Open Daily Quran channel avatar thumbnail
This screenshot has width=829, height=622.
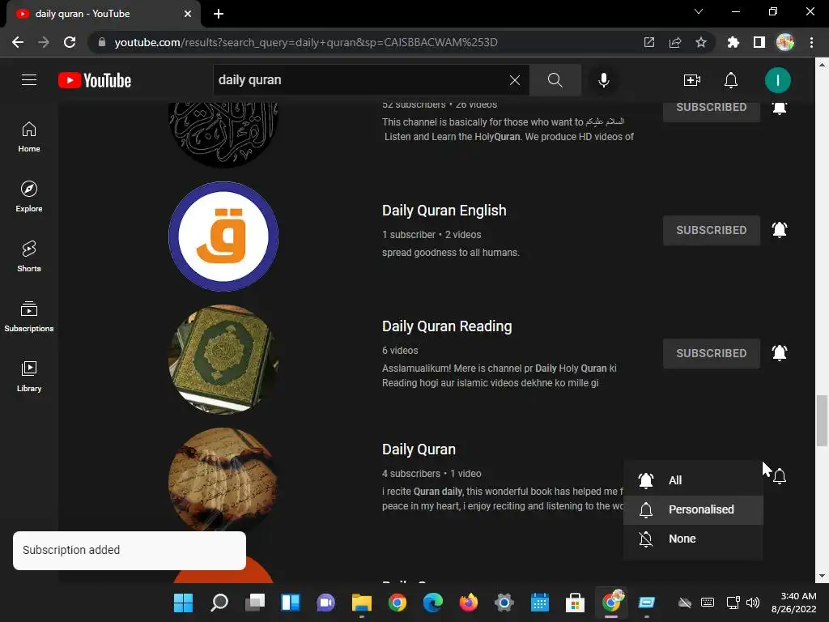pyautogui.click(x=223, y=479)
